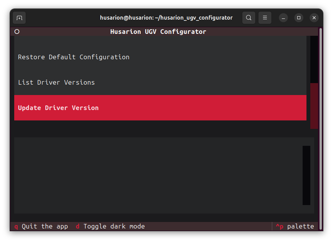This screenshot has height=242, width=333.
Task: Open the terminal hamburger menu
Action: (x=265, y=18)
